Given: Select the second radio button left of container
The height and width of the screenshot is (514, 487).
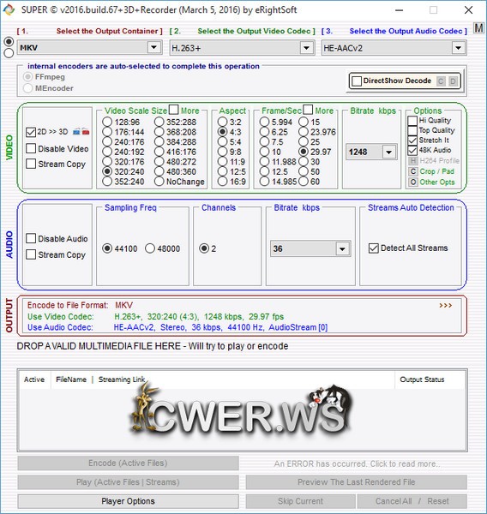Looking at the screenshot, I should (9, 53).
